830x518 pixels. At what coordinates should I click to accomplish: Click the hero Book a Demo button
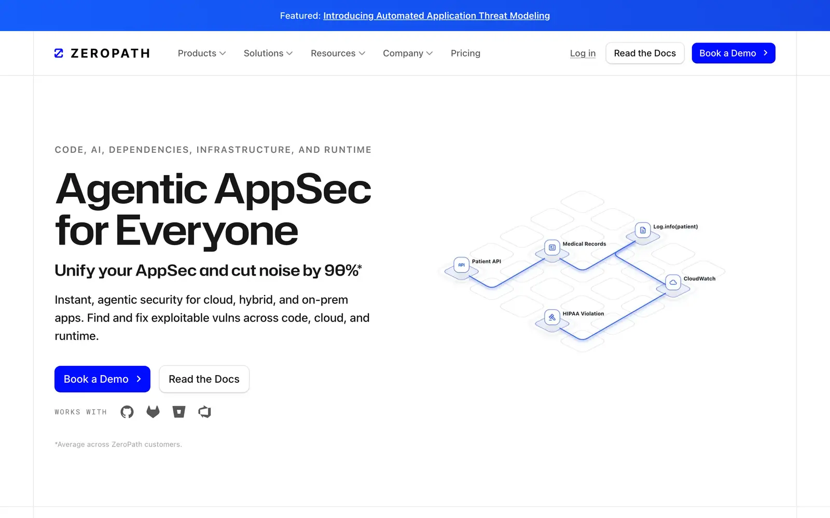click(102, 379)
